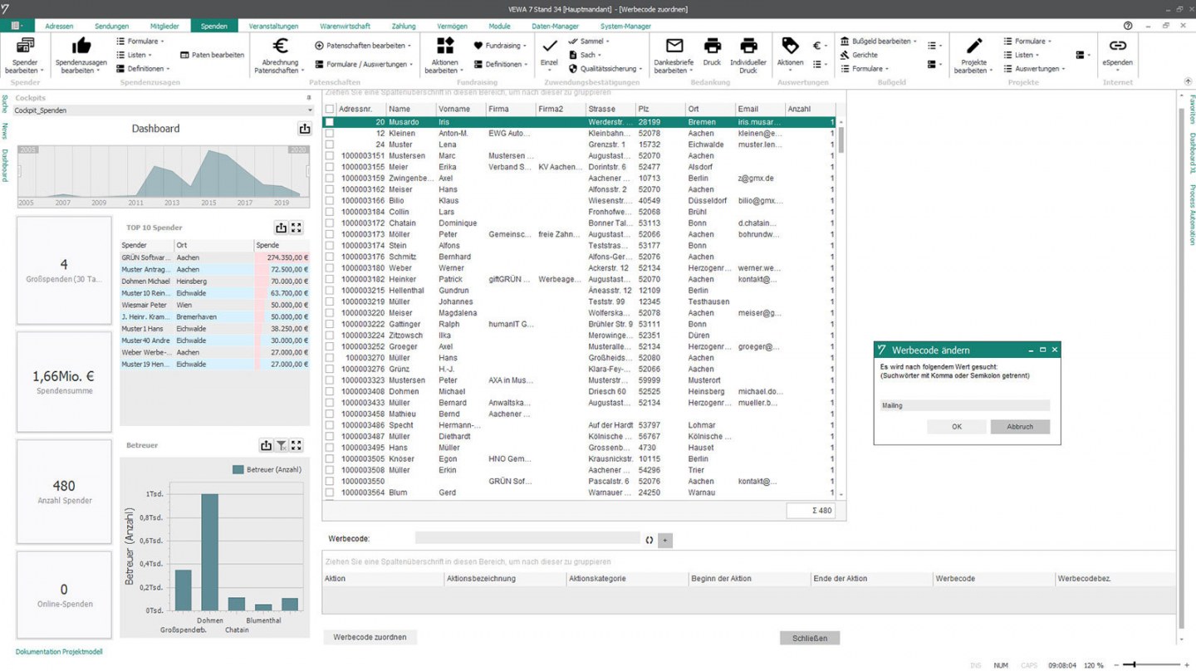Click Individueller Druck printer icon
1196x671 pixels.
point(748,47)
